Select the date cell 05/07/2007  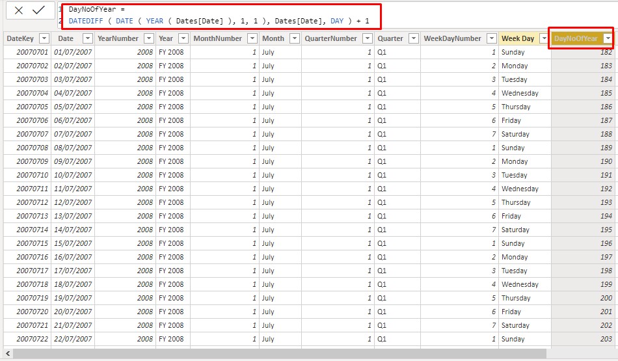(x=73, y=107)
